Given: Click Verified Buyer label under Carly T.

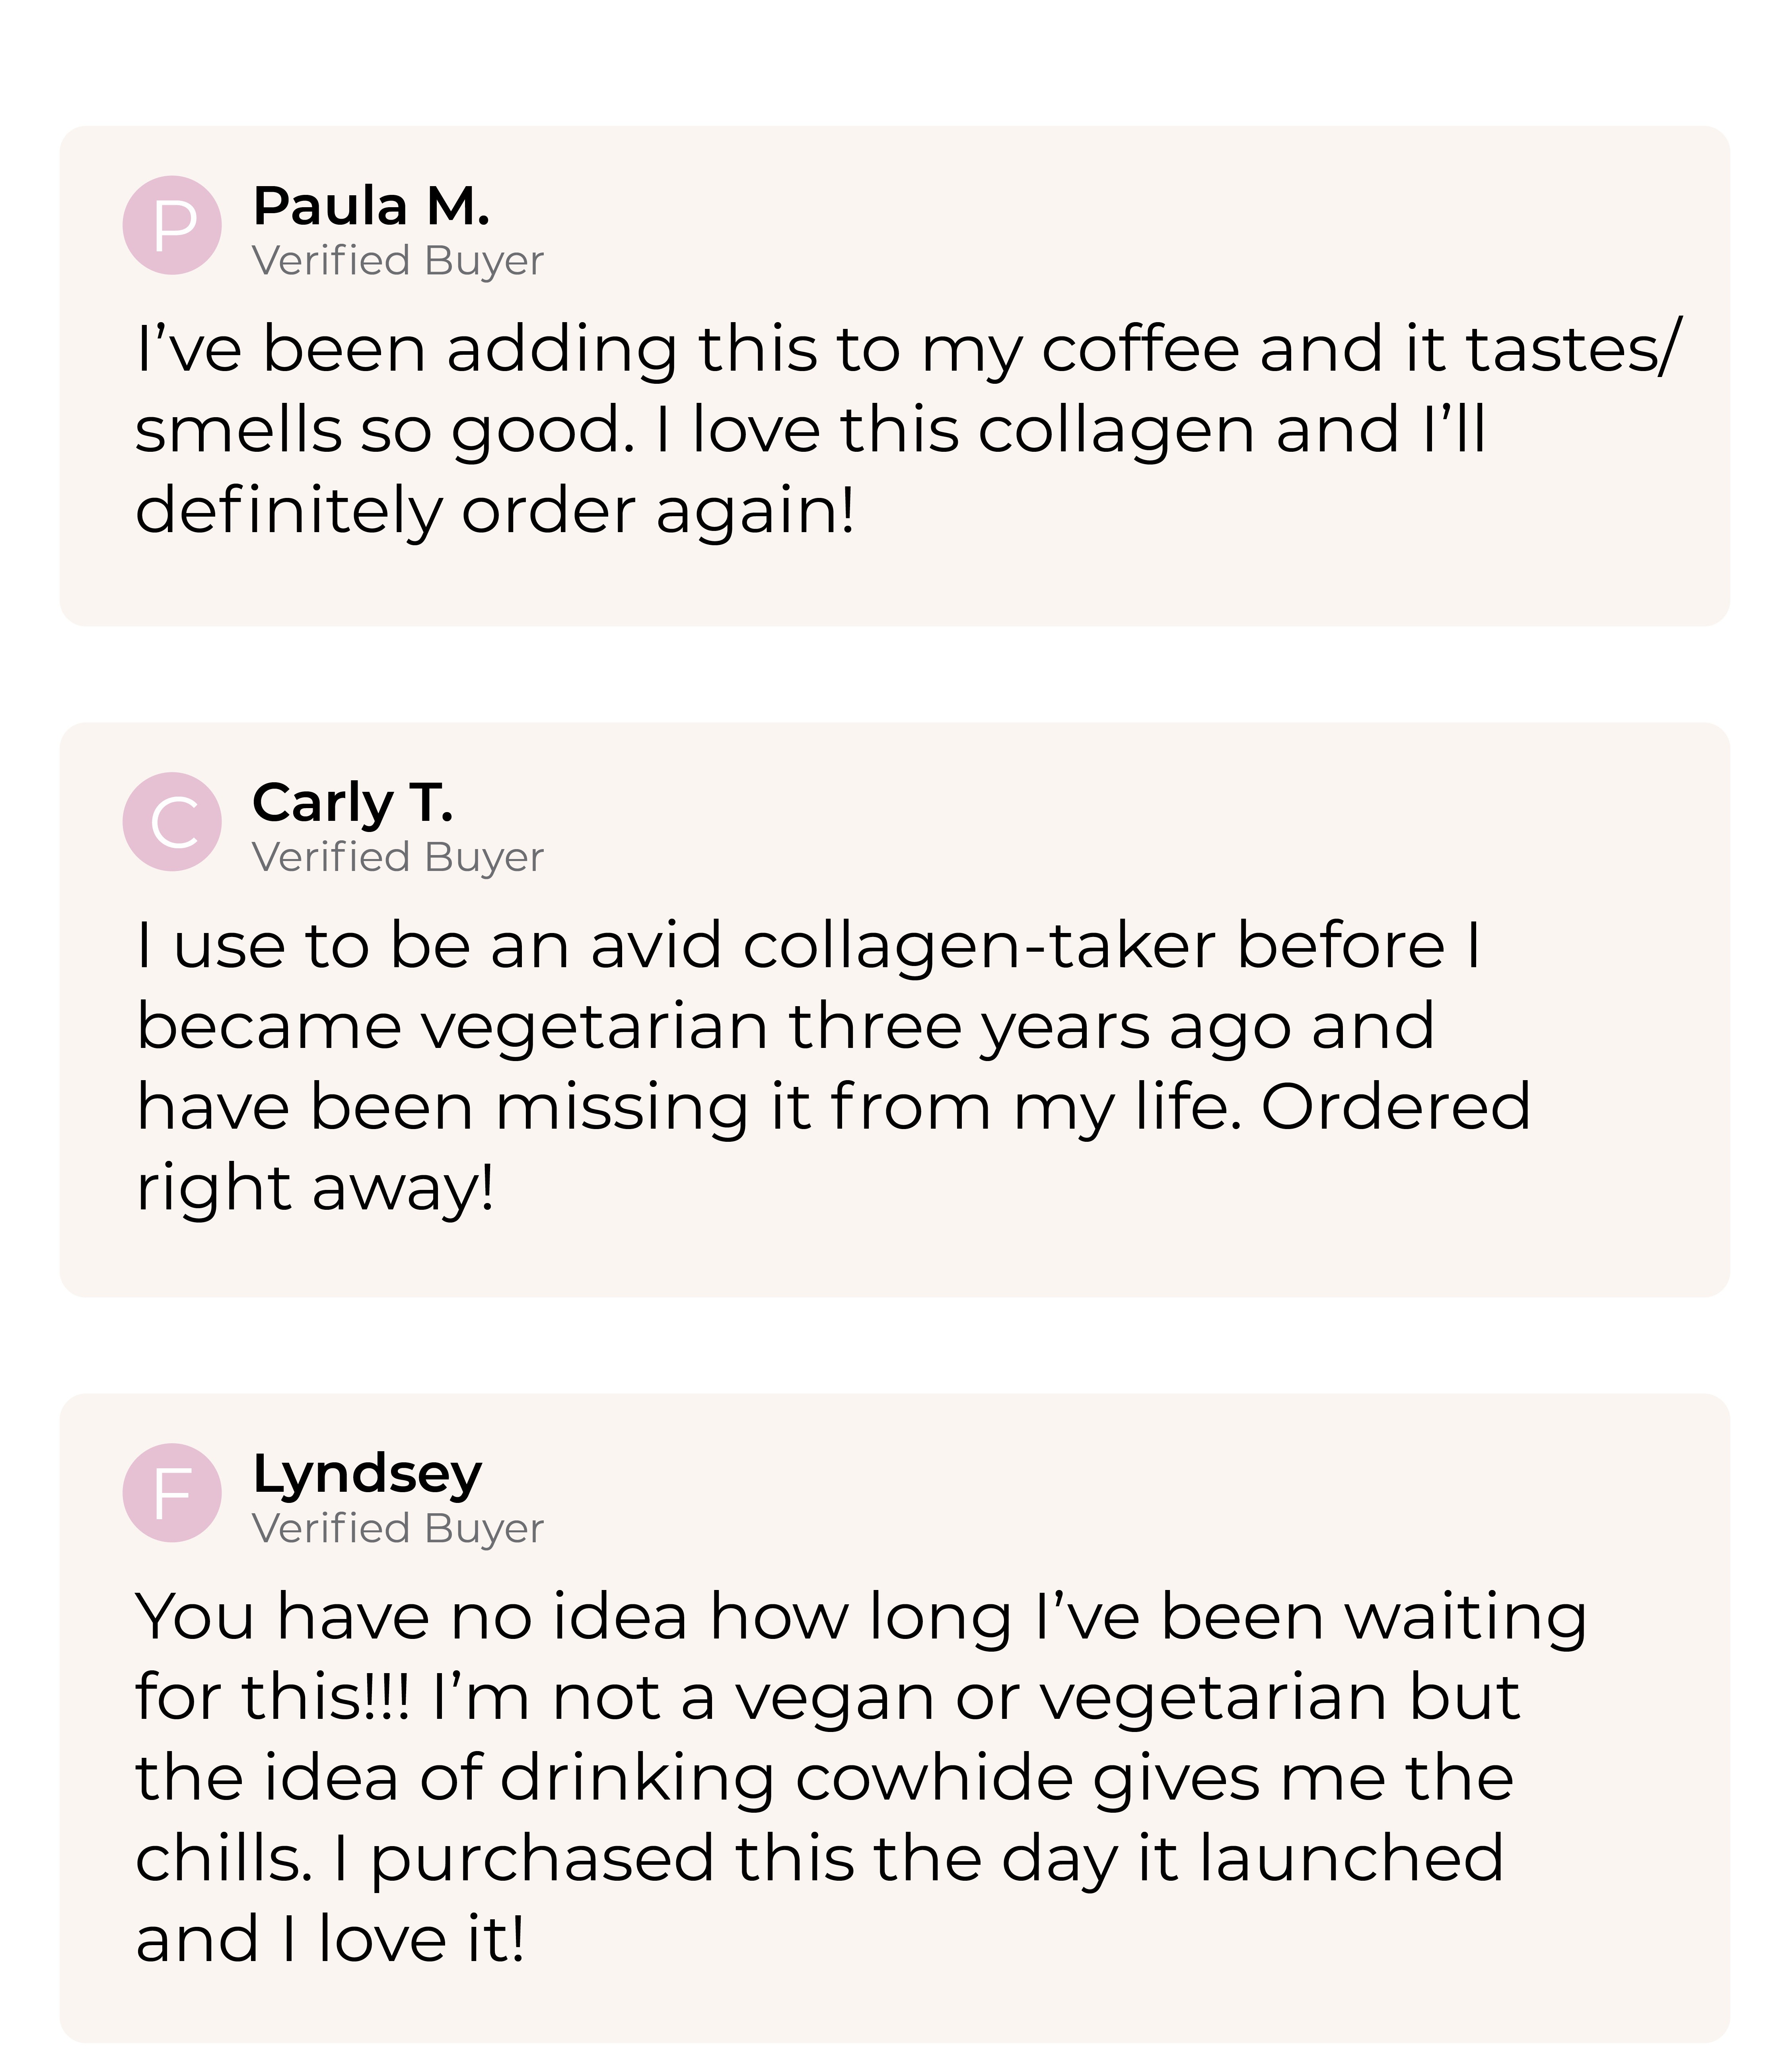Looking at the screenshot, I should pyautogui.click(x=398, y=858).
